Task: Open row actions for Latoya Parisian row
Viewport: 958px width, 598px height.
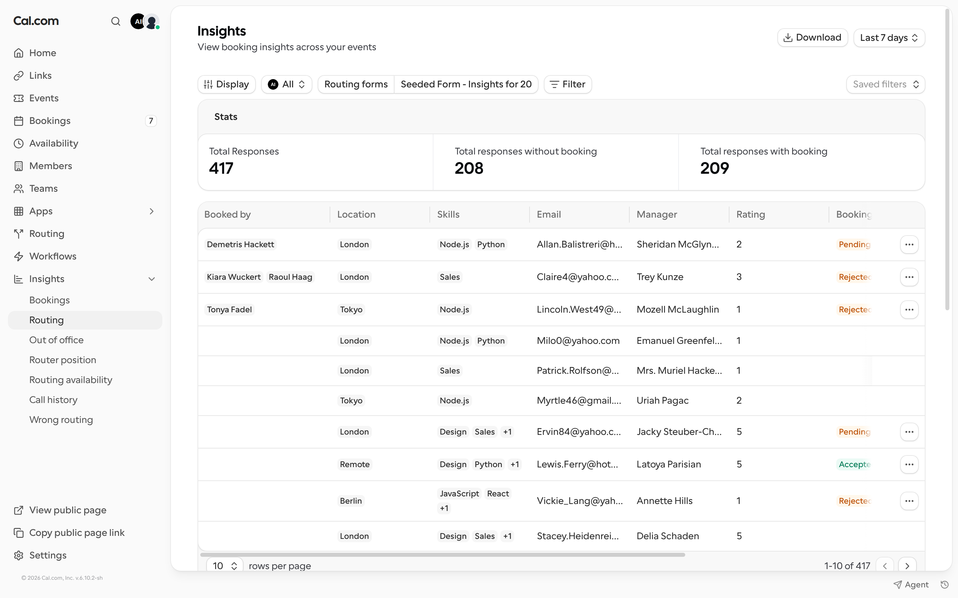Action: [x=909, y=464]
